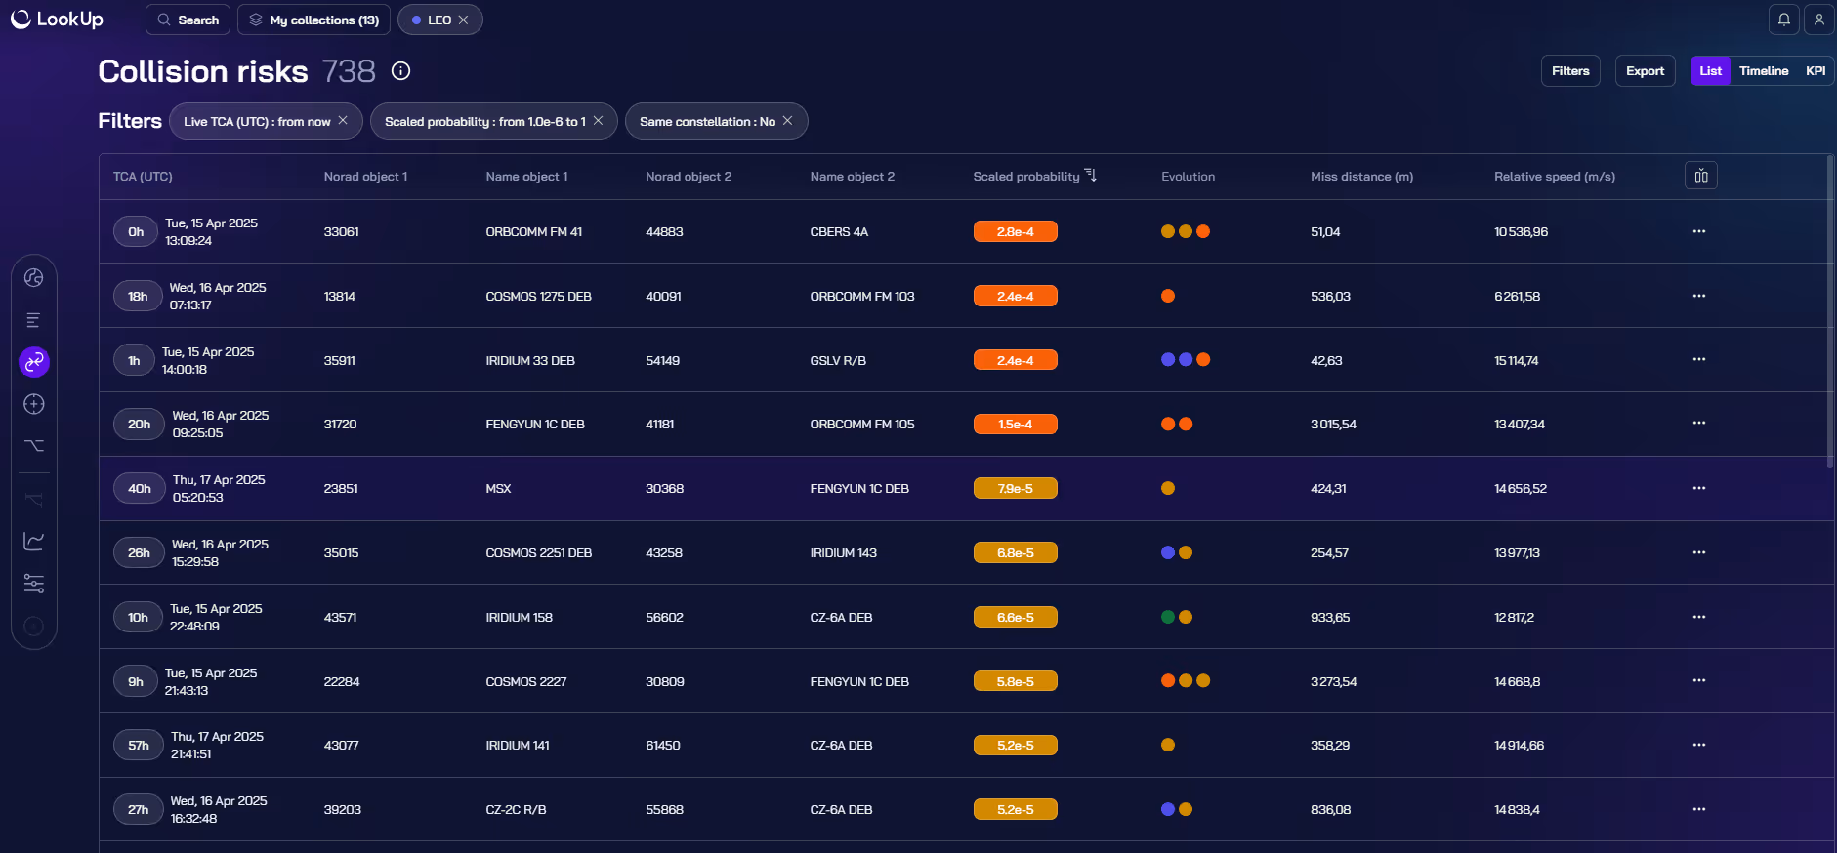This screenshot has width=1837, height=853.
Task: Click the evolution dots in ORBCOMM FM 41 row
Action: pyautogui.click(x=1186, y=231)
